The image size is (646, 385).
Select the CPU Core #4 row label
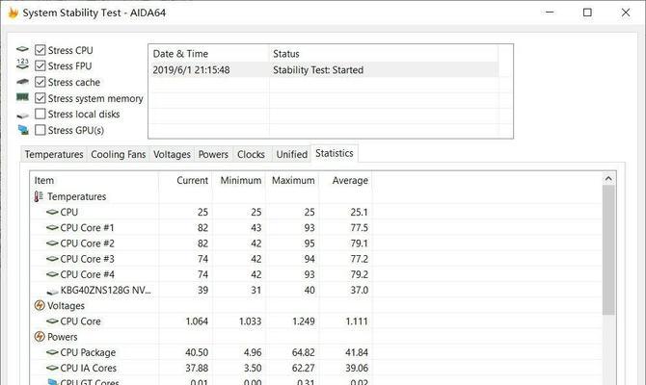(x=88, y=274)
